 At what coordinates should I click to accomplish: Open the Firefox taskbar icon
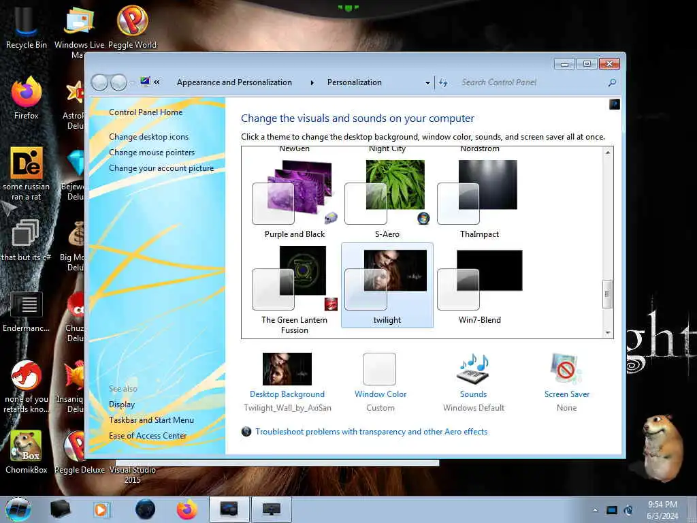pos(187,509)
